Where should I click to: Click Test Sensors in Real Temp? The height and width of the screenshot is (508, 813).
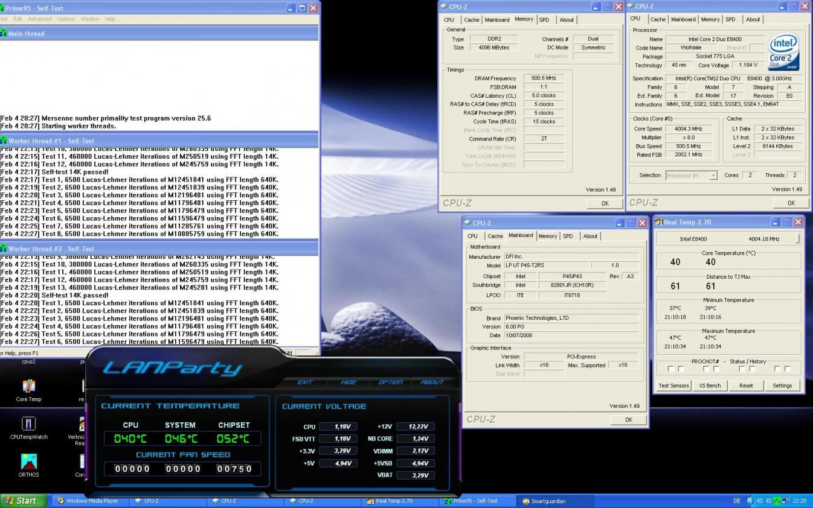coord(673,386)
